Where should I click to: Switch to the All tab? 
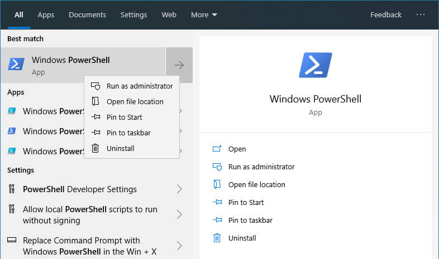coord(19,15)
